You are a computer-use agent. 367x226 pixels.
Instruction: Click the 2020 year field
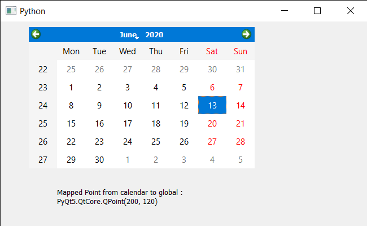pyautogui.click(x=154, y=34)
